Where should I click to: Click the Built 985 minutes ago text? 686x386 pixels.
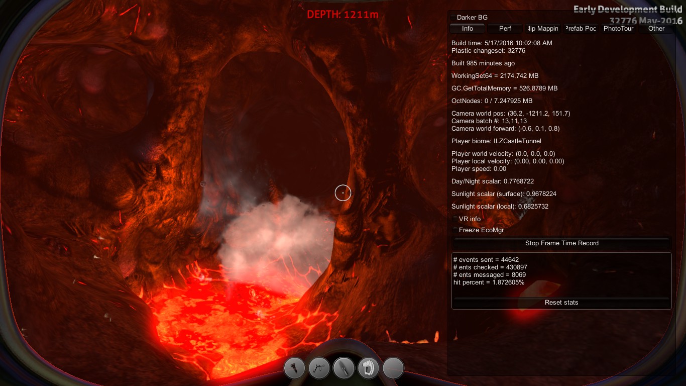(483, 63)
